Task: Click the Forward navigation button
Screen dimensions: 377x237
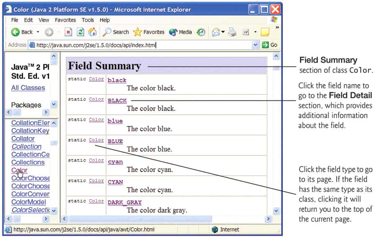Action: tap(49, 32)
